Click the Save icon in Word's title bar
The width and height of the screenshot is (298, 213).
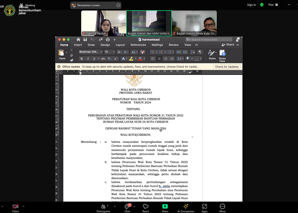85,40
